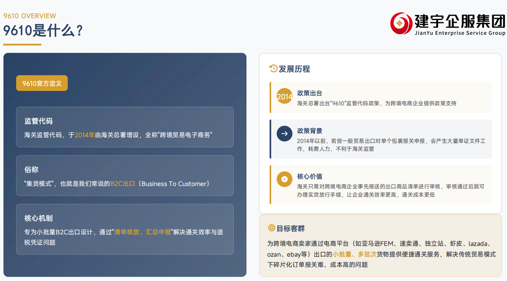
Task: Click the highlighted 小批量、多批次 text
Action: click(354, 254)
